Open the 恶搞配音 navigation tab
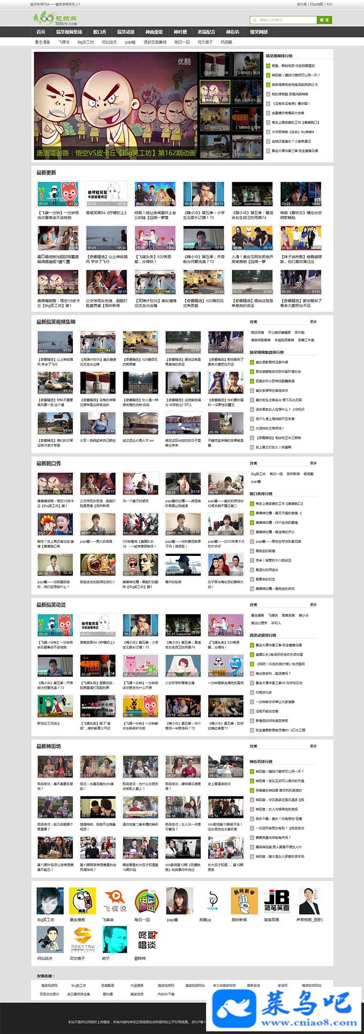 point(207,32)
